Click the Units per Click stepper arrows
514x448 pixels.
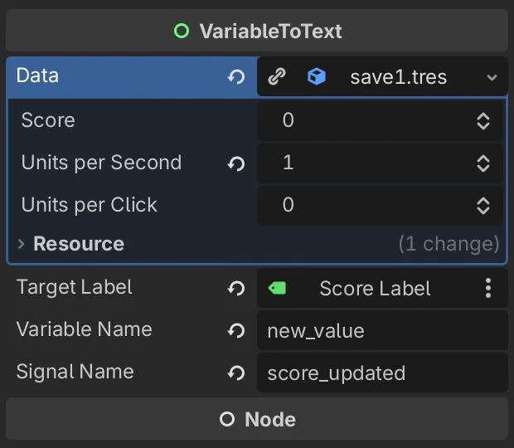tap(483, 206)
